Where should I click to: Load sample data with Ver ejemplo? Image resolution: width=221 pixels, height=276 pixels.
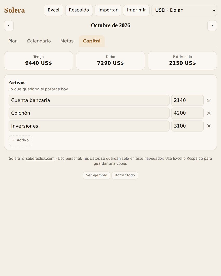point(96,175)
